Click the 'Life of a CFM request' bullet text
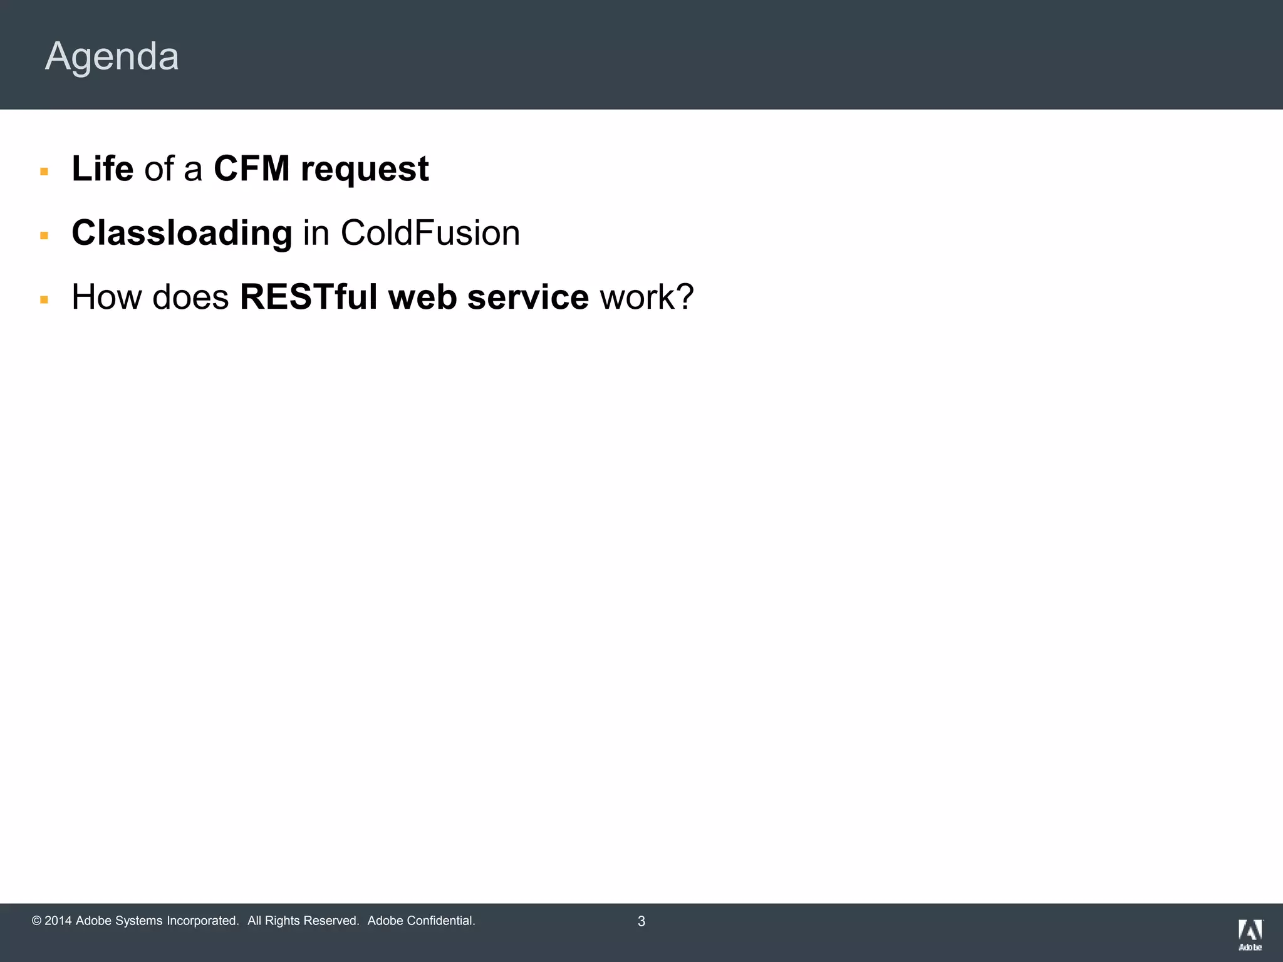1283x962 pixels. point(250,168)
